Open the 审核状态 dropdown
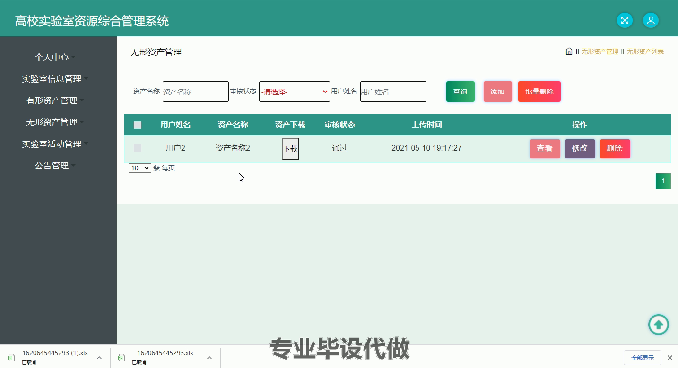Screen dimensions: 678x368 [295, 92]
